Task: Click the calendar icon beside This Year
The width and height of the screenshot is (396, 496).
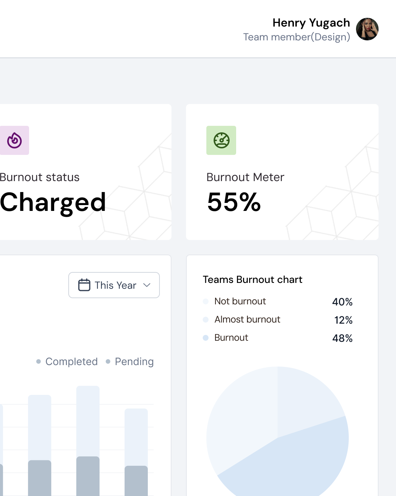Action: (x=84, y=285)
